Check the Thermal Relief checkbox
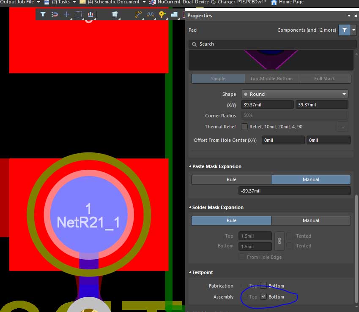The height and width of the screenshot is (312, 359). (x=244, y=127)
